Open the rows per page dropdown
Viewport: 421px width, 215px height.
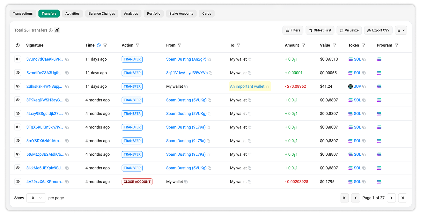point(36,198)
